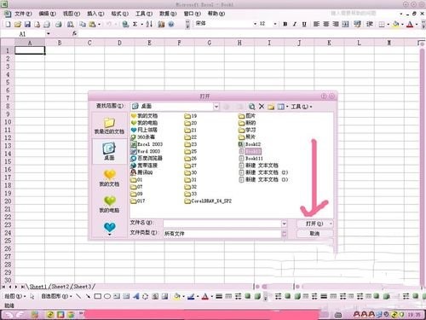Image resolution: width=426 pixels, height=320 pixels.
Task: Click the Save floppy disk icon
Action: click(27, 25)
